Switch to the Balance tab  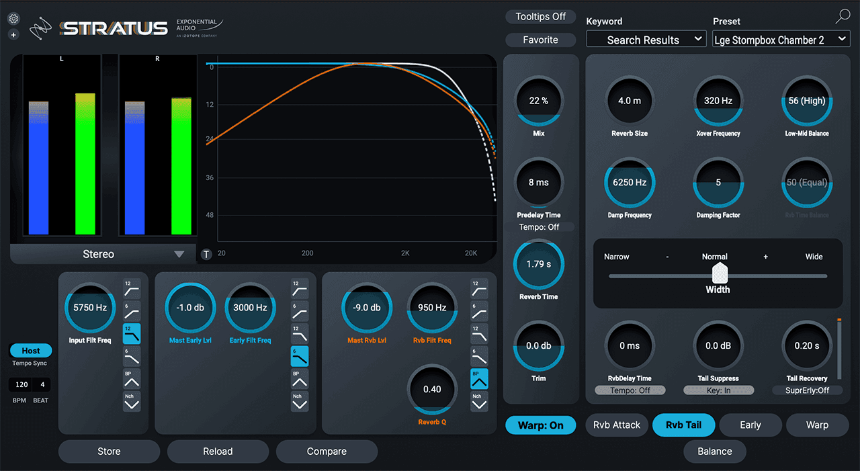[x=715, y=452]
